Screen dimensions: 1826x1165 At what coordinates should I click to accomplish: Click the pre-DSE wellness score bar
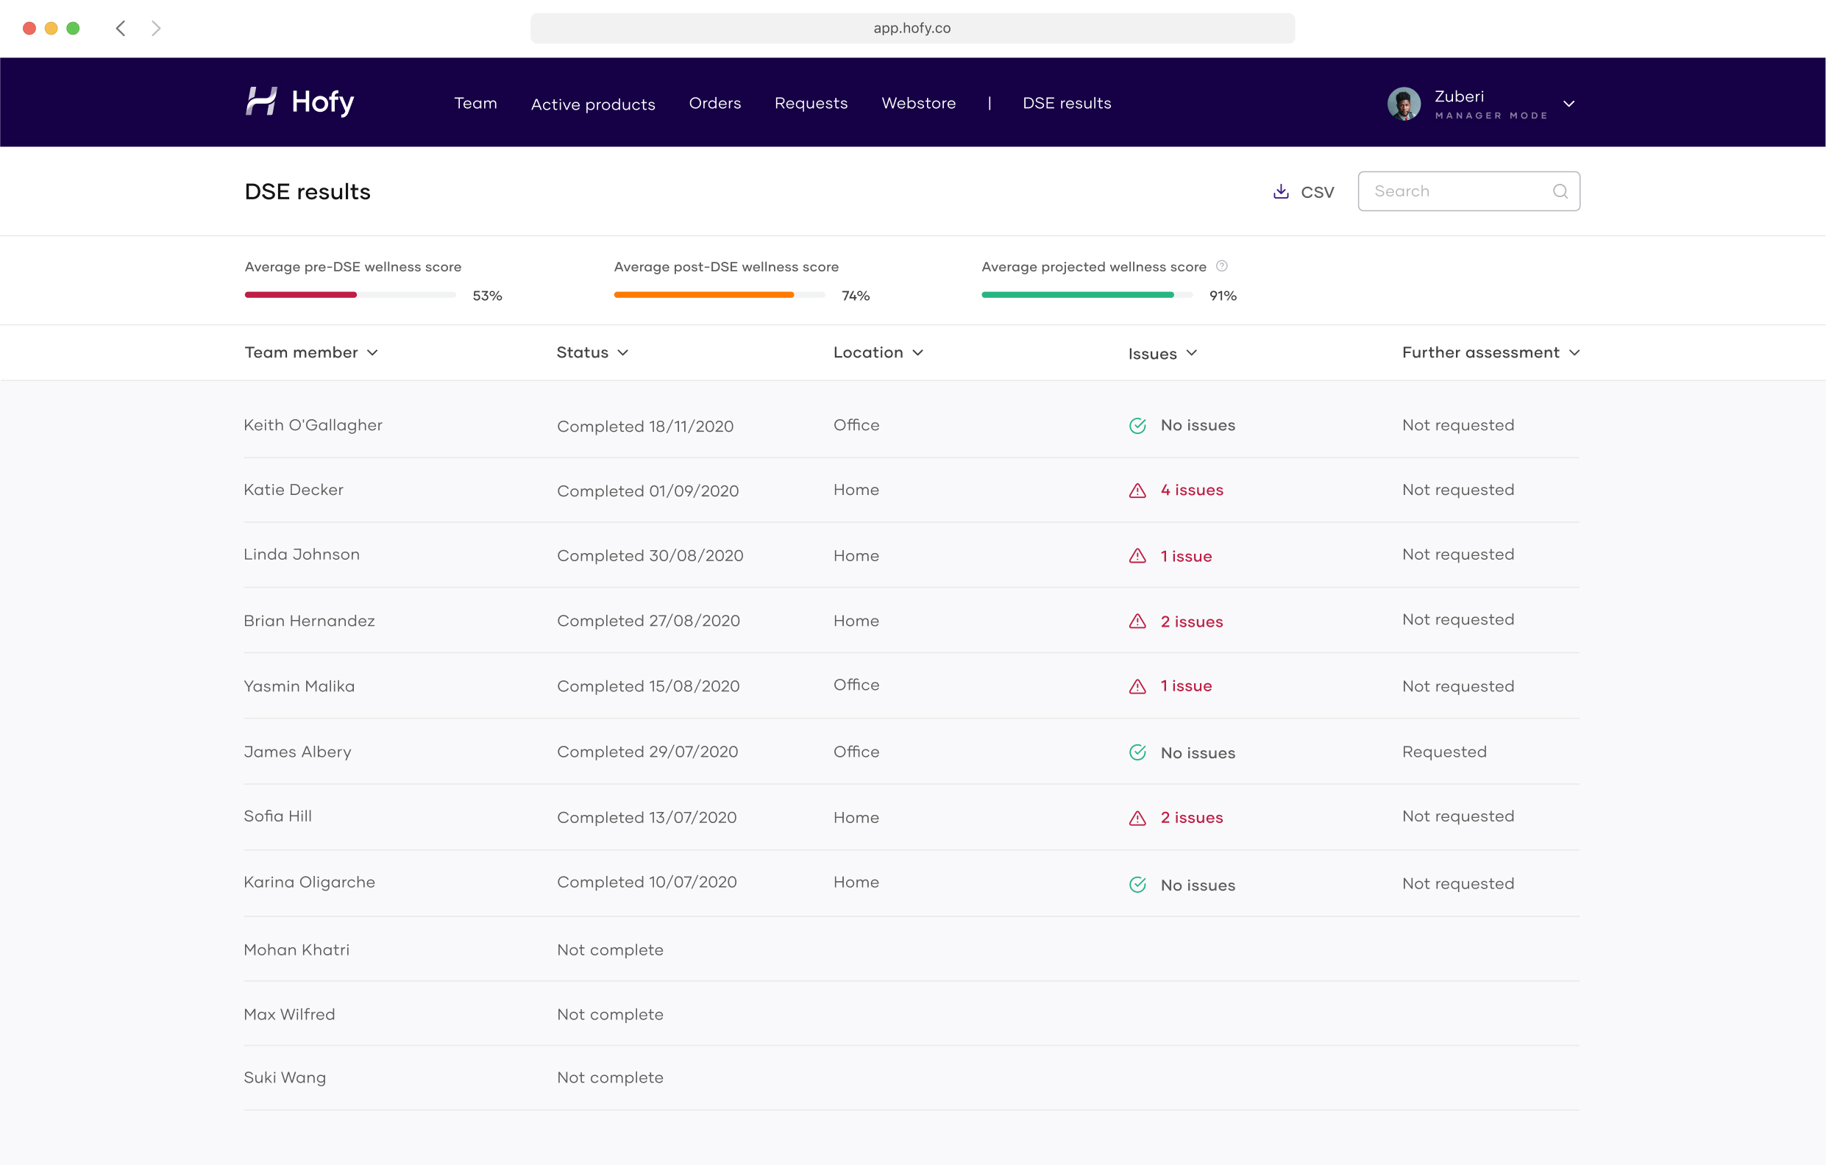coord(349,295)
